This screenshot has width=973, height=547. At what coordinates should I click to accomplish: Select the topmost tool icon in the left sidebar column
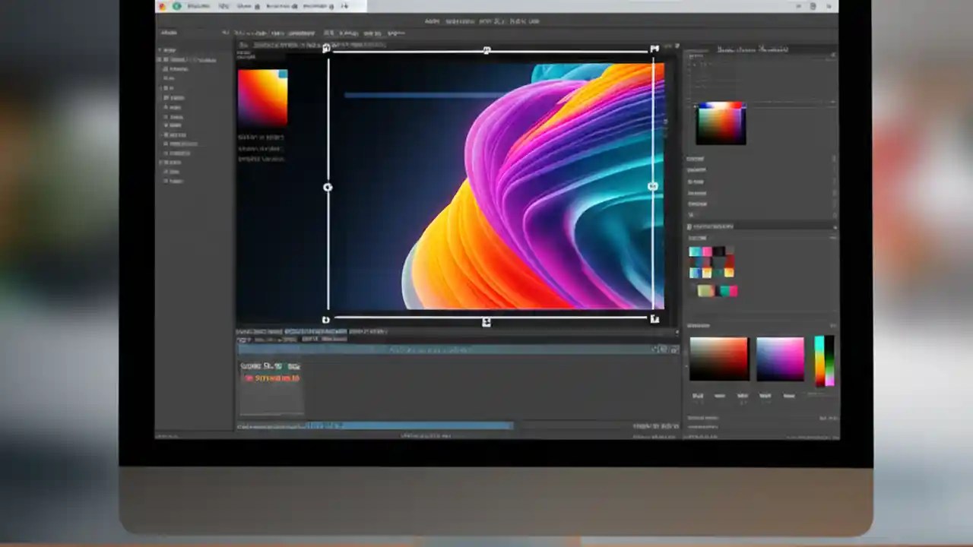click(x=168, y=49)
